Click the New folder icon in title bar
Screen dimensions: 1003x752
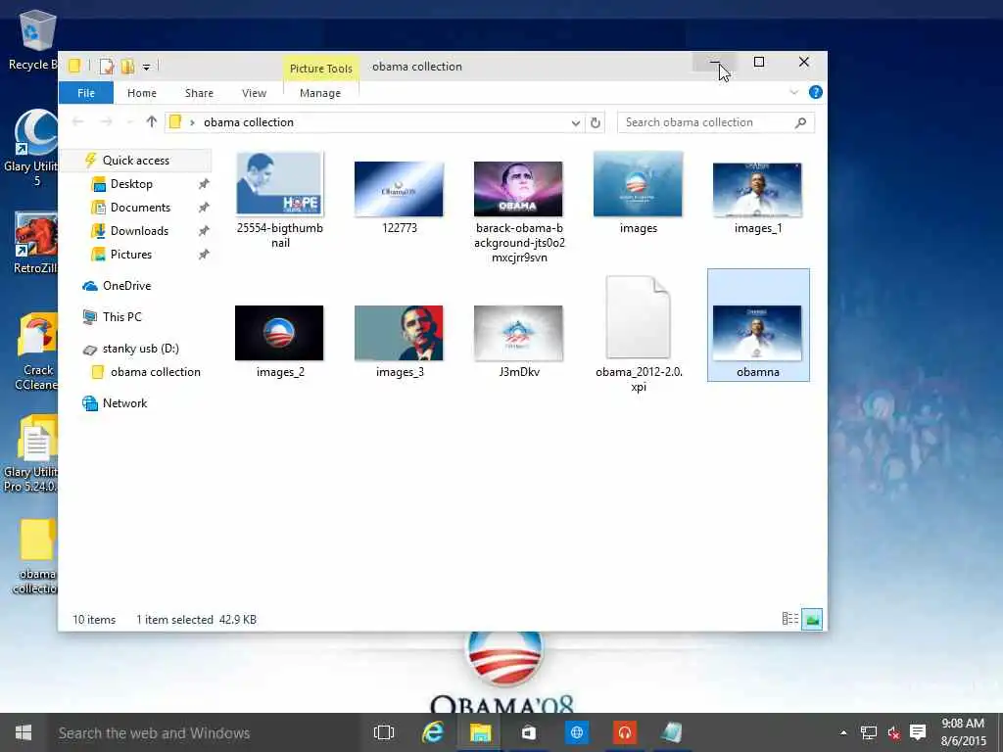pyautogui.click(x=127, y=66)
